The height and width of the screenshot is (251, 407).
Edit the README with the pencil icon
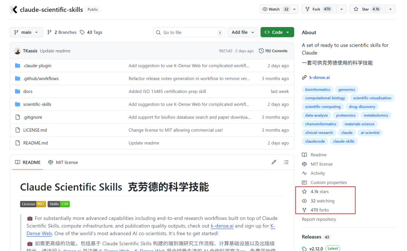tap(274, 162)
